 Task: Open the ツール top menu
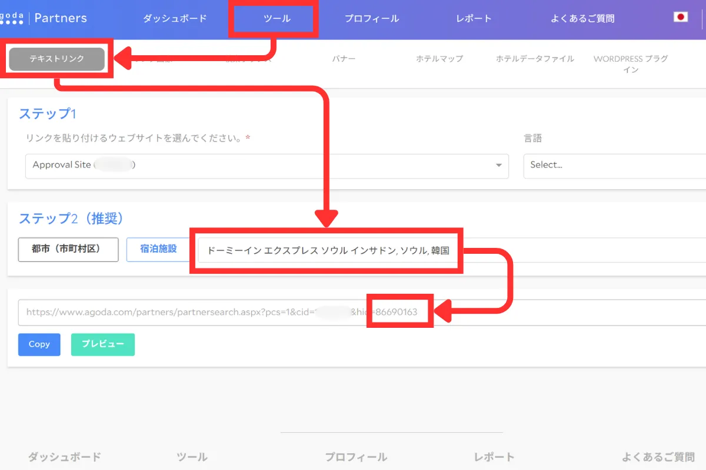pos(277,18)
